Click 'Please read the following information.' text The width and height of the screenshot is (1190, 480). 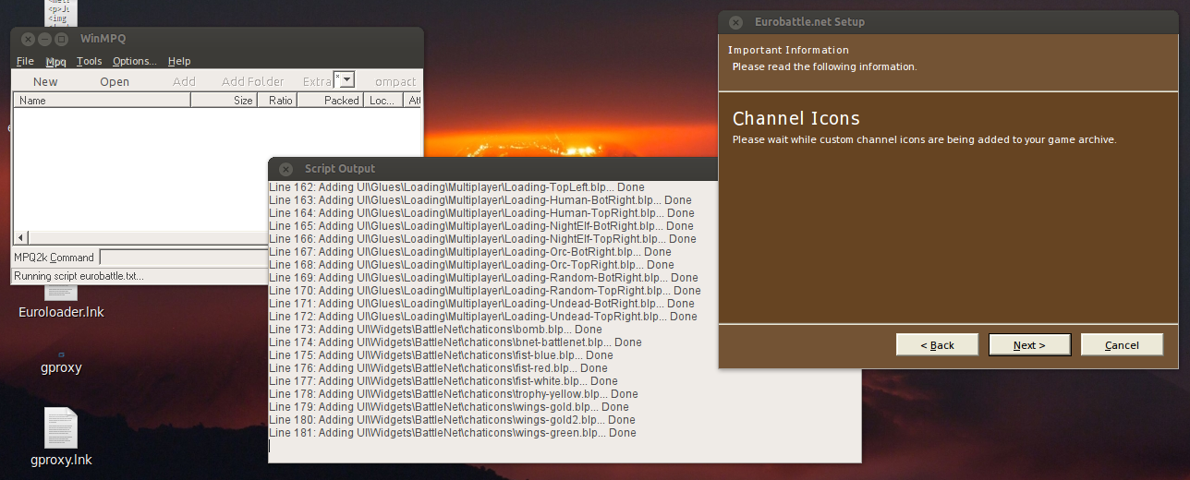824,66
